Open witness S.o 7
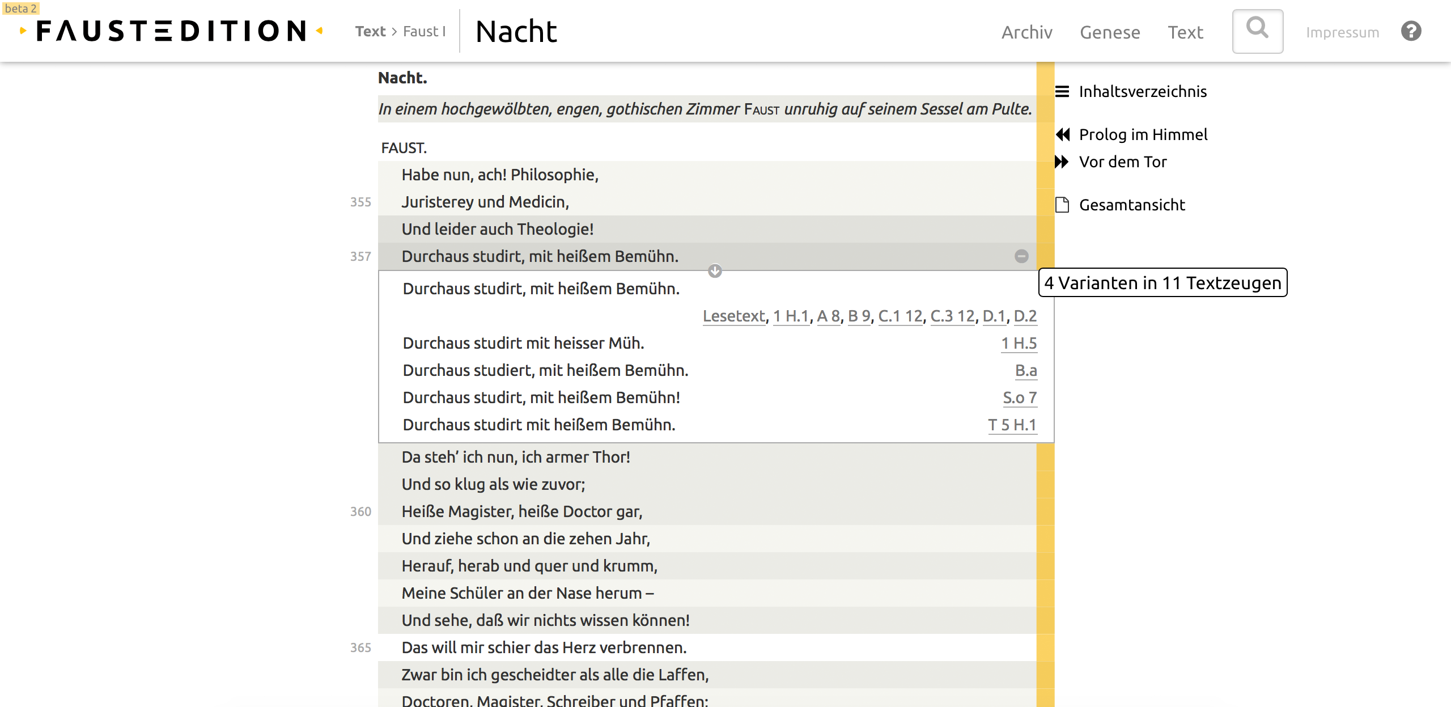 [x=1020, y=397]
